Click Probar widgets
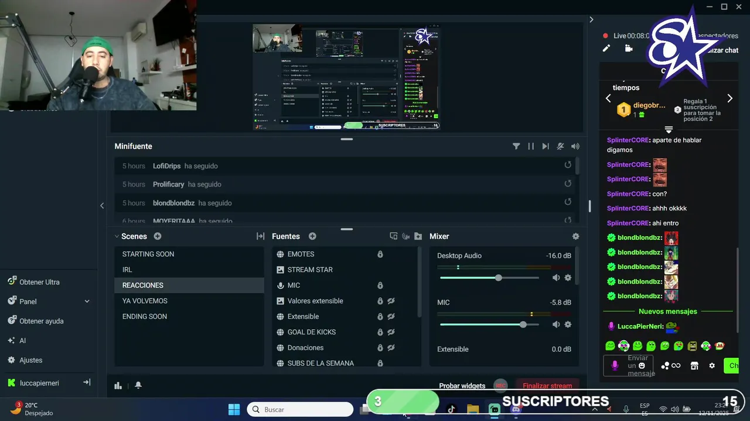The width and height of the screenshot is (750, 421). 462,386
